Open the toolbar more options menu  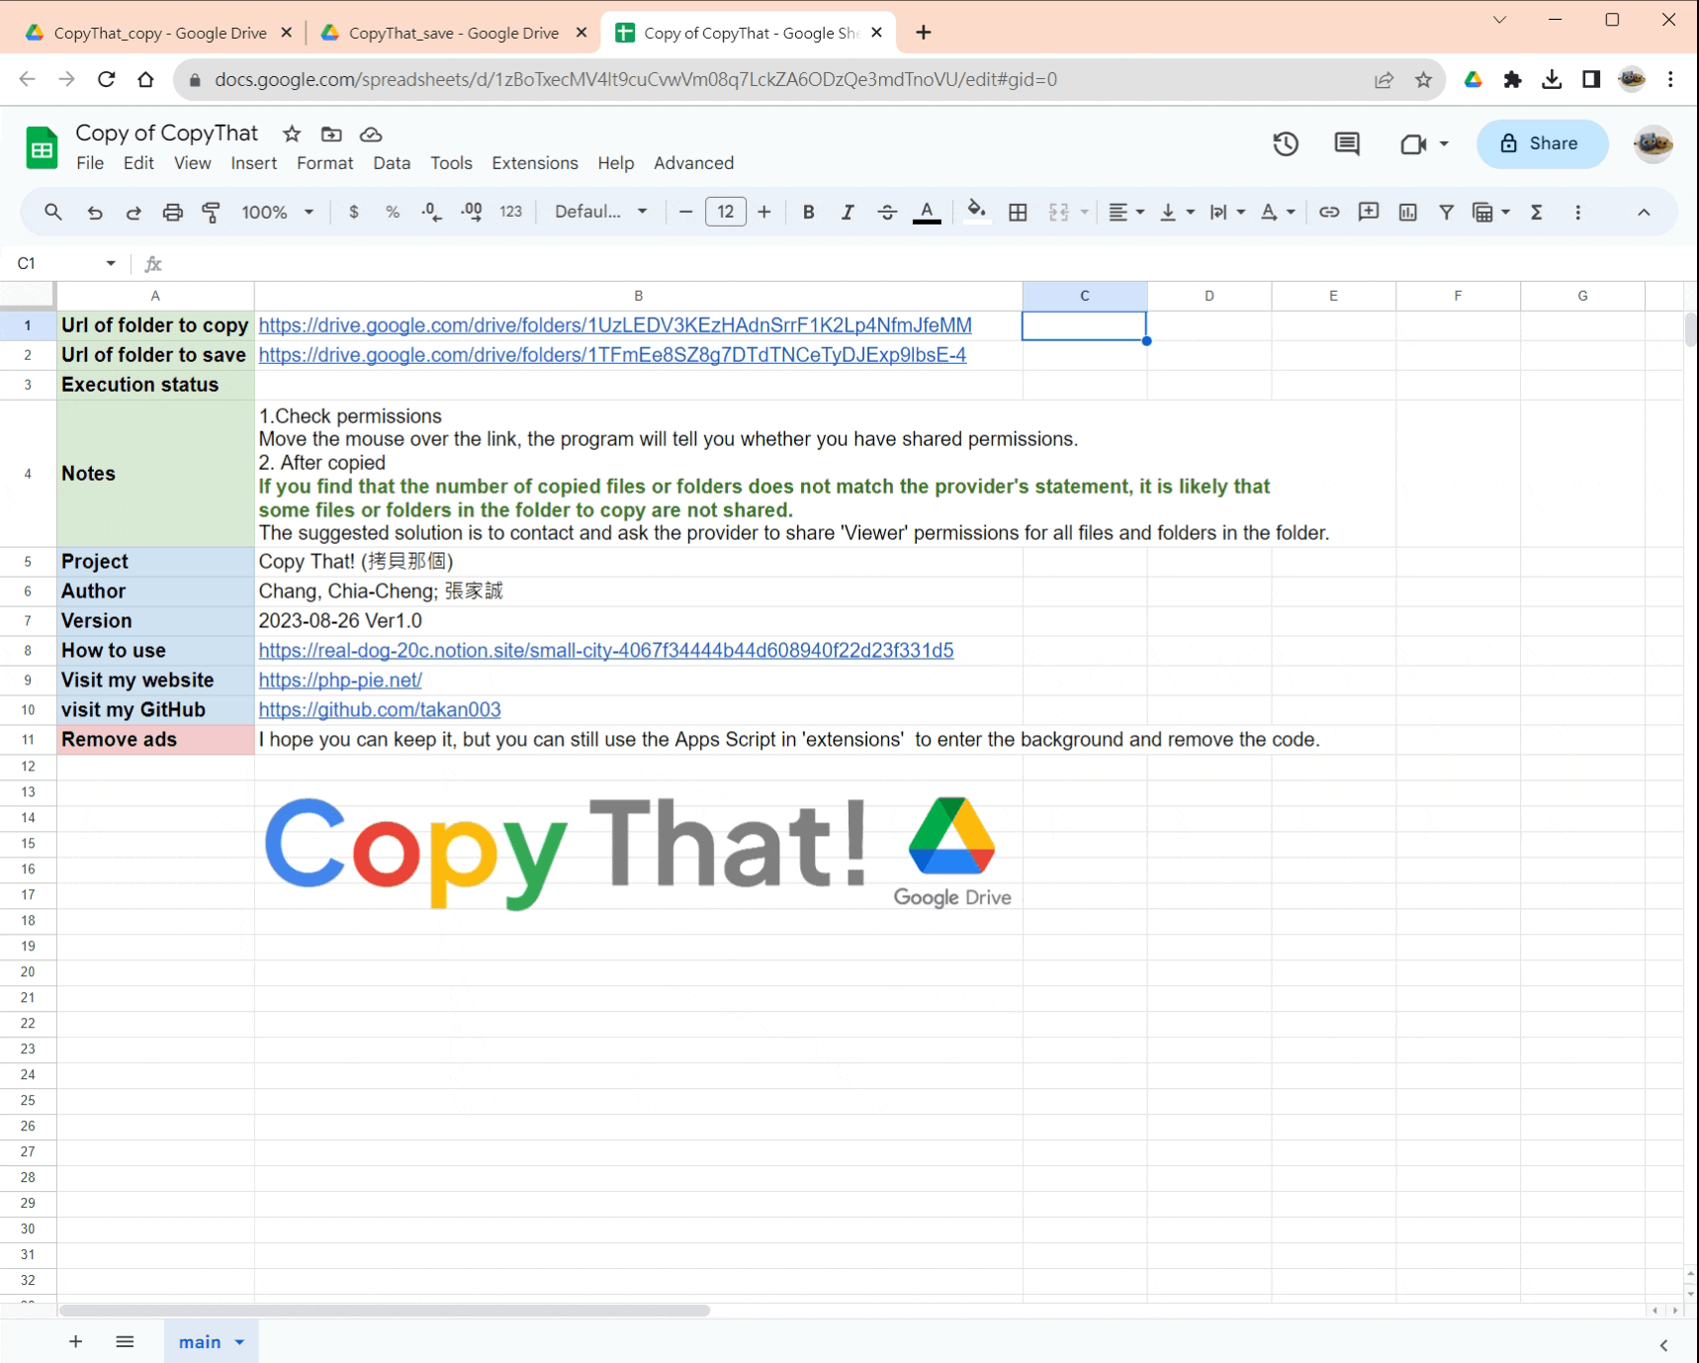1578,212
